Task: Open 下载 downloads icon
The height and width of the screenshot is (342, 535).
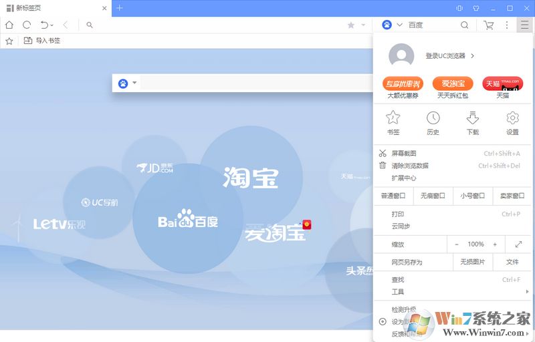Action: point(473,123)
